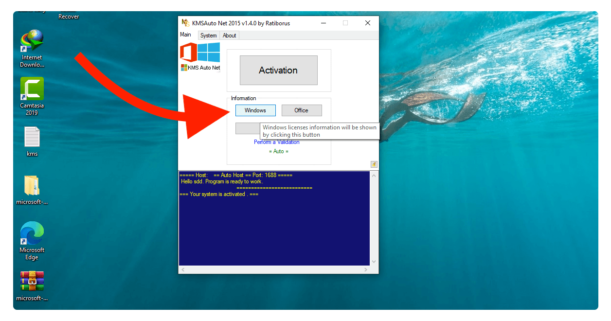Click the KMS Auto Net label
The width and height of the screenshot is (611, 321).
point(200,68)
